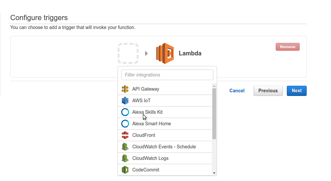Choose the red CloudFront icon

[x=125, y=135]
